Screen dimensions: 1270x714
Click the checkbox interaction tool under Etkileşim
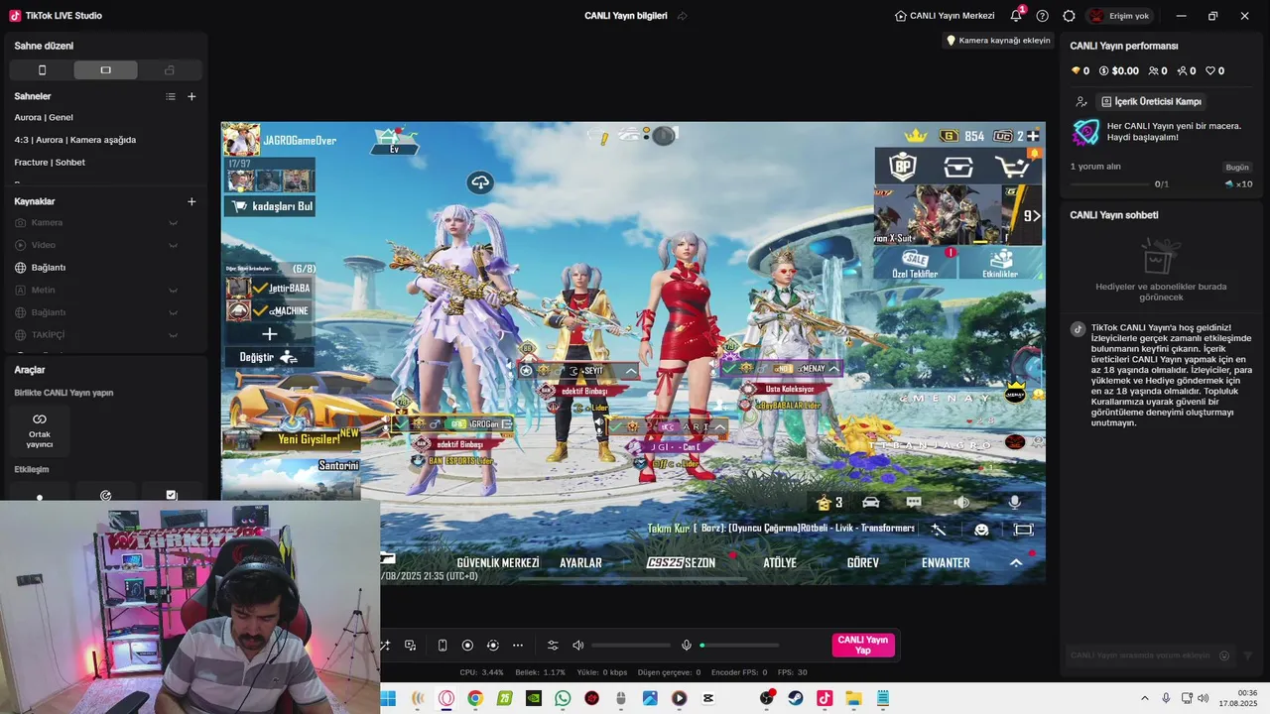click(x=171, y=495)
